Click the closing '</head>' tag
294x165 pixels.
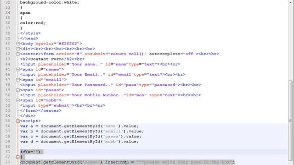(x=29, y=38)
